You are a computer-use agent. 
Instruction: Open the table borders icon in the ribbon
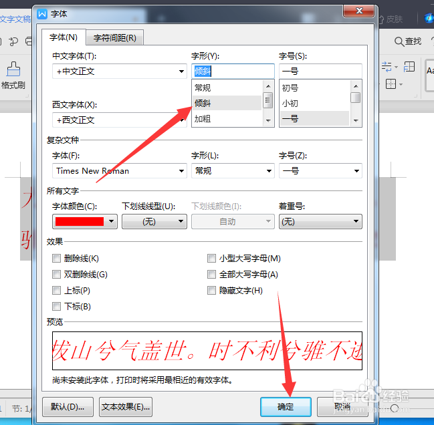391,84
